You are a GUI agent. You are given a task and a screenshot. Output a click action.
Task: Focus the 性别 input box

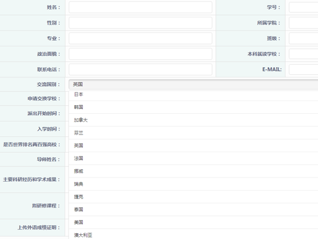coord(140,23)
